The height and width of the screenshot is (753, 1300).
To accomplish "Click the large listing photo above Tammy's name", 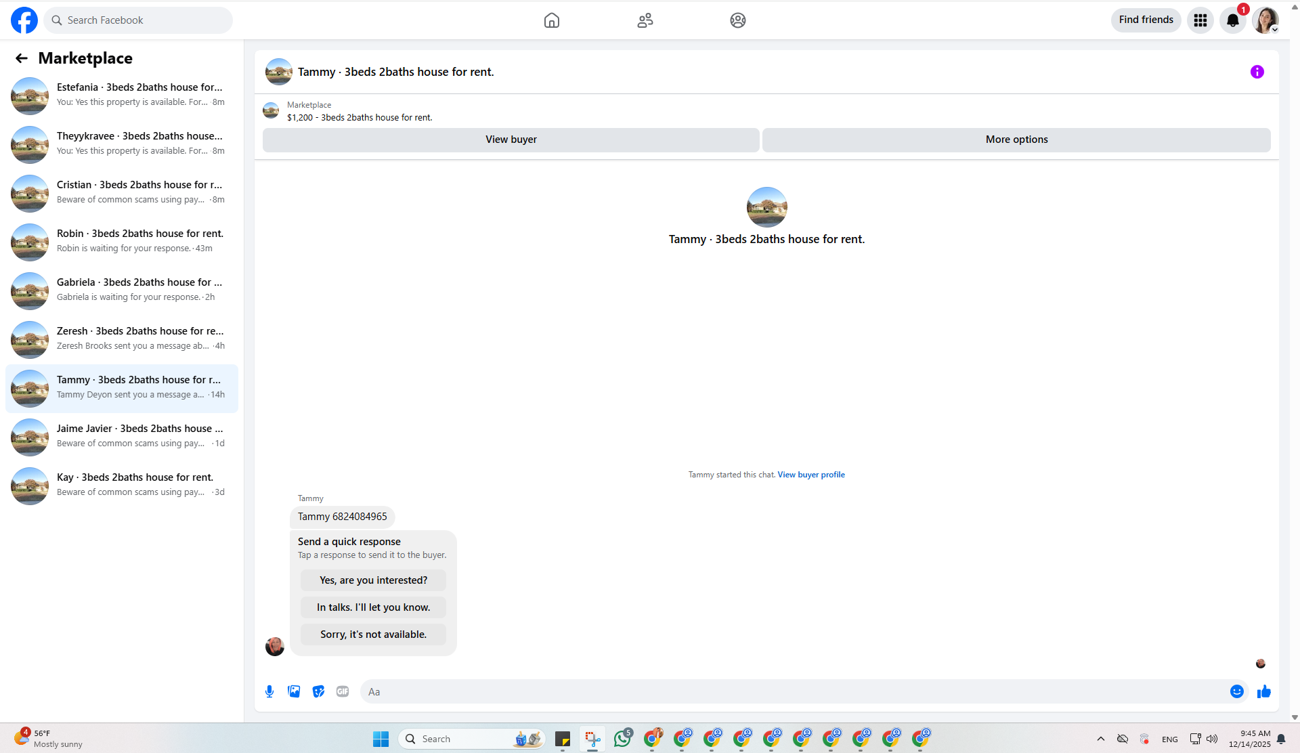I will [x=767, y=207].
